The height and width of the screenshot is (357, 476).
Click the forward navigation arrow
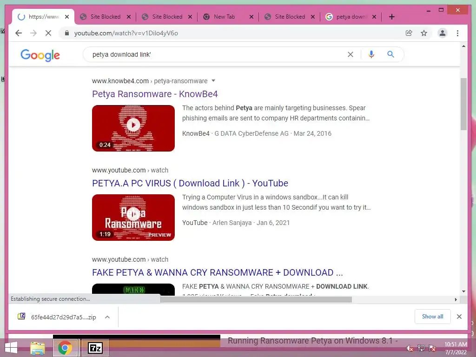click(x=33, y=33)
